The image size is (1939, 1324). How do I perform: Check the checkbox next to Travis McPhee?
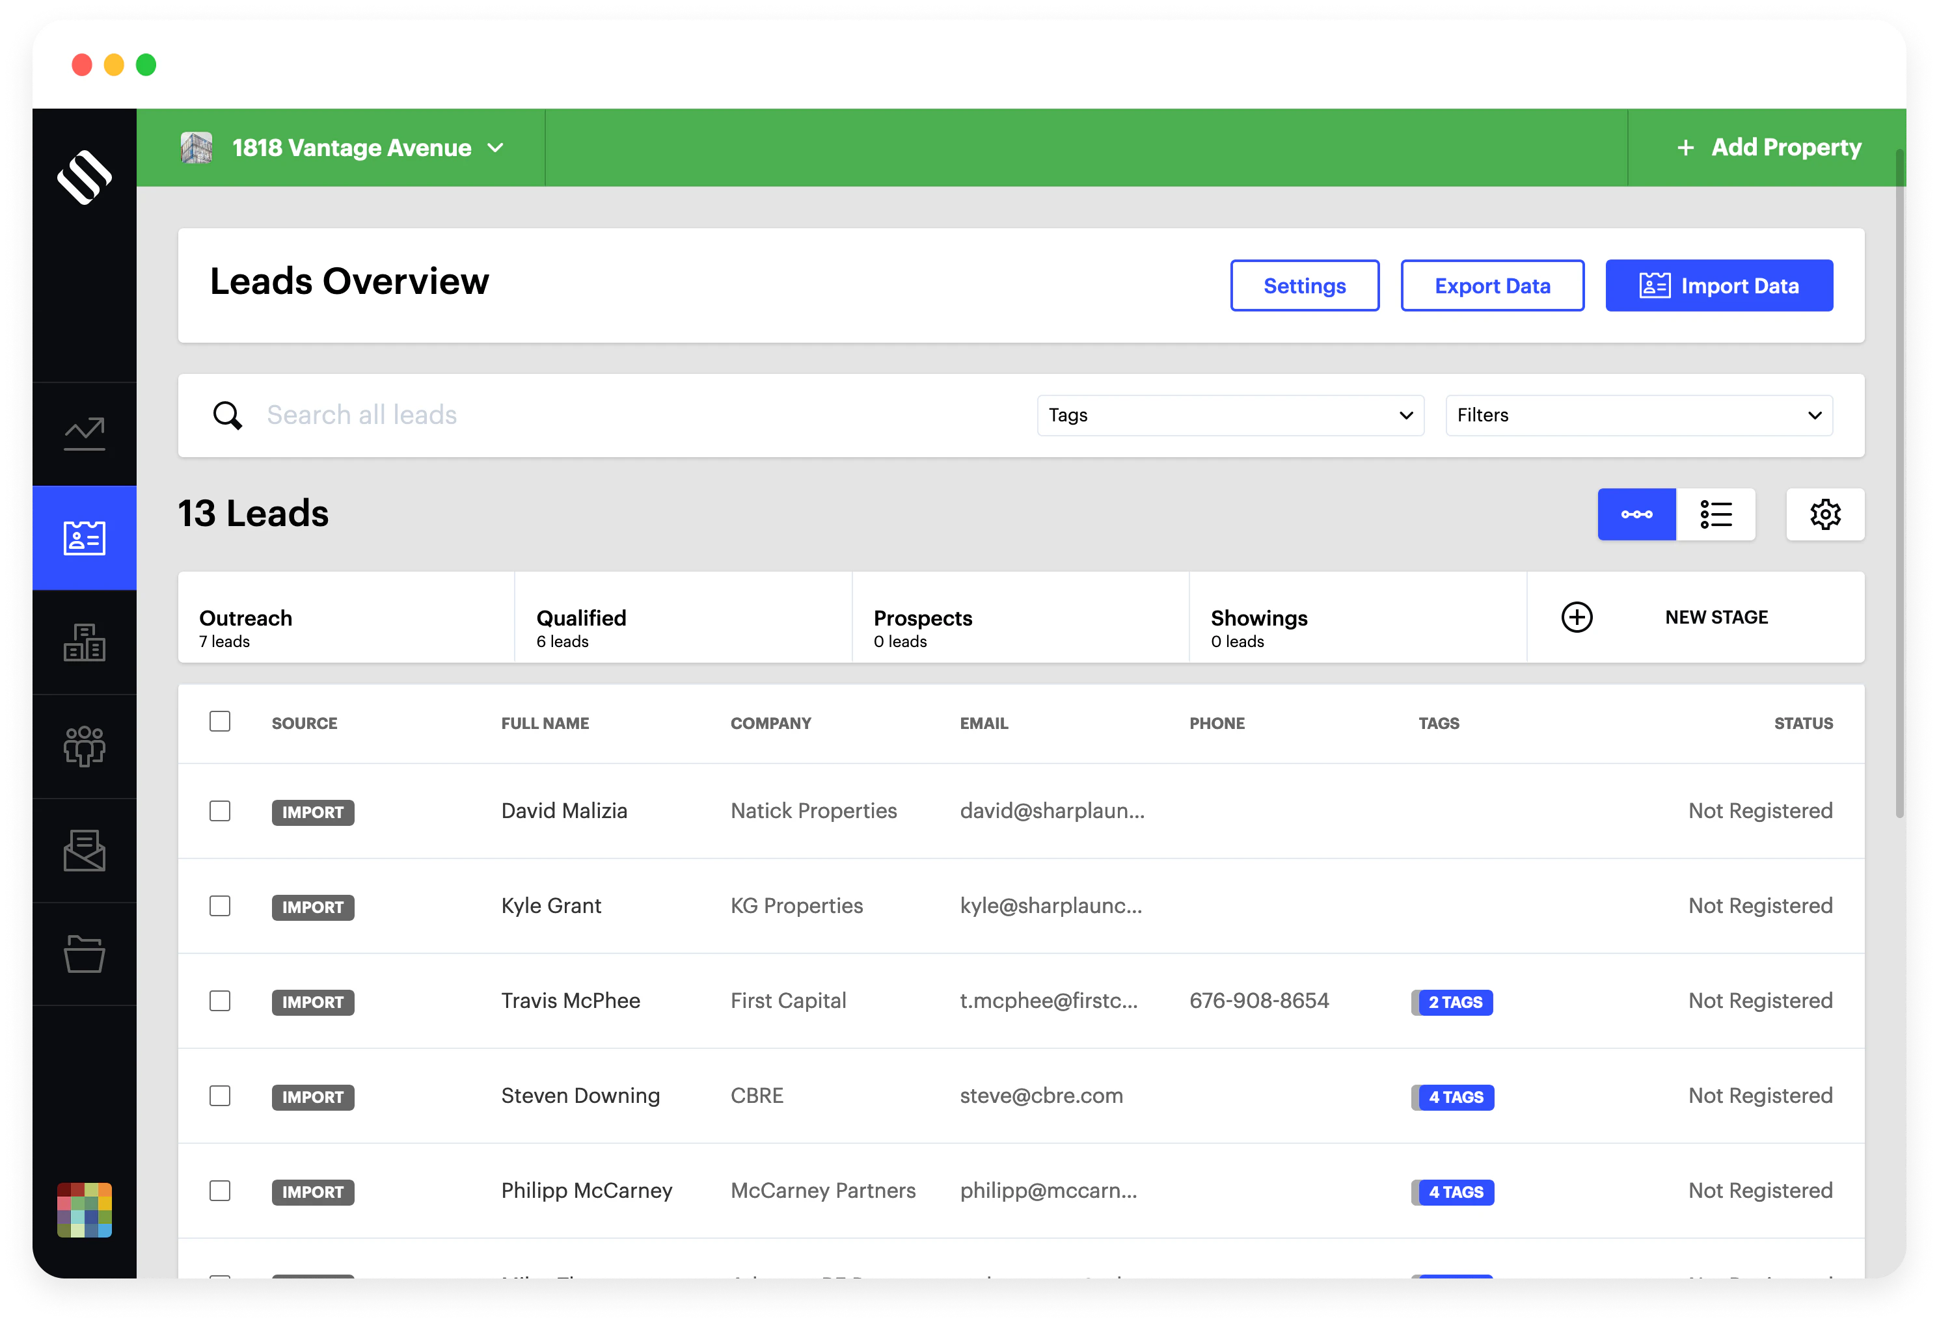coord(221,1001)
